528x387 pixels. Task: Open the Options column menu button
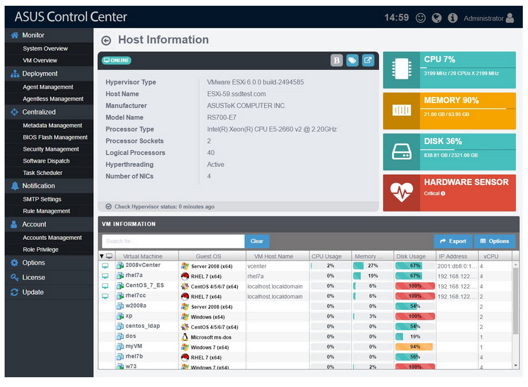pos(495,241)
